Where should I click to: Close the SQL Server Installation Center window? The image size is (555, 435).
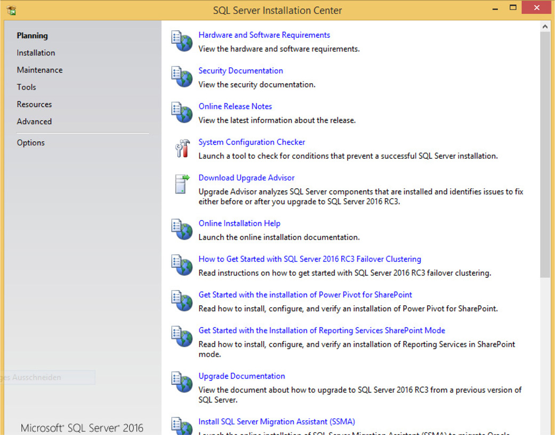click(536, 7)
